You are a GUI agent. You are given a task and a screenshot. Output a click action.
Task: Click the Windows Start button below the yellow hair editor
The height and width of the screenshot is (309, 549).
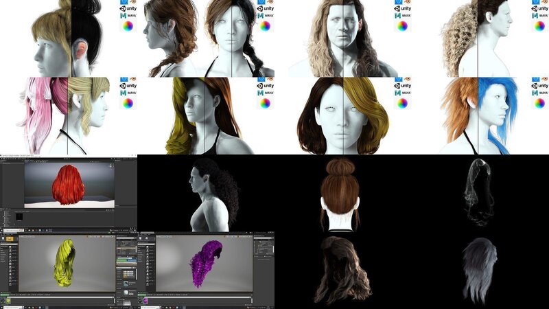pos(2,306)
